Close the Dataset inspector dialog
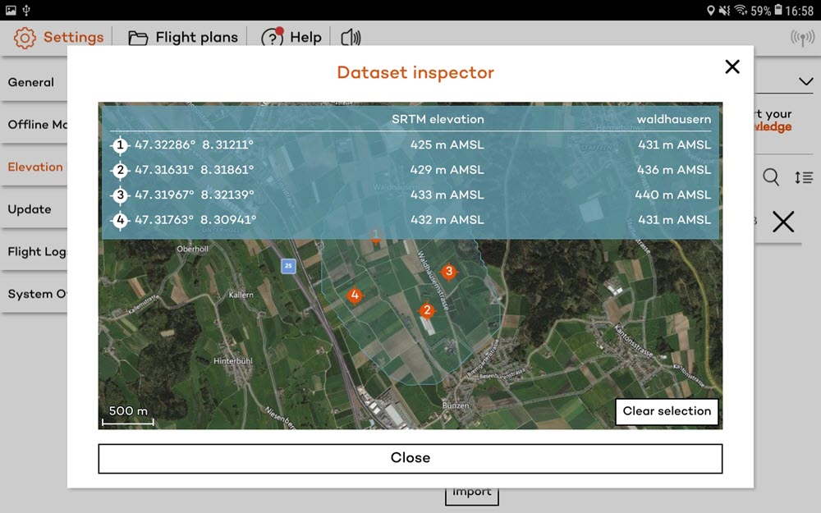Viewport: 821px width, 513px height. tap(410, 458)
